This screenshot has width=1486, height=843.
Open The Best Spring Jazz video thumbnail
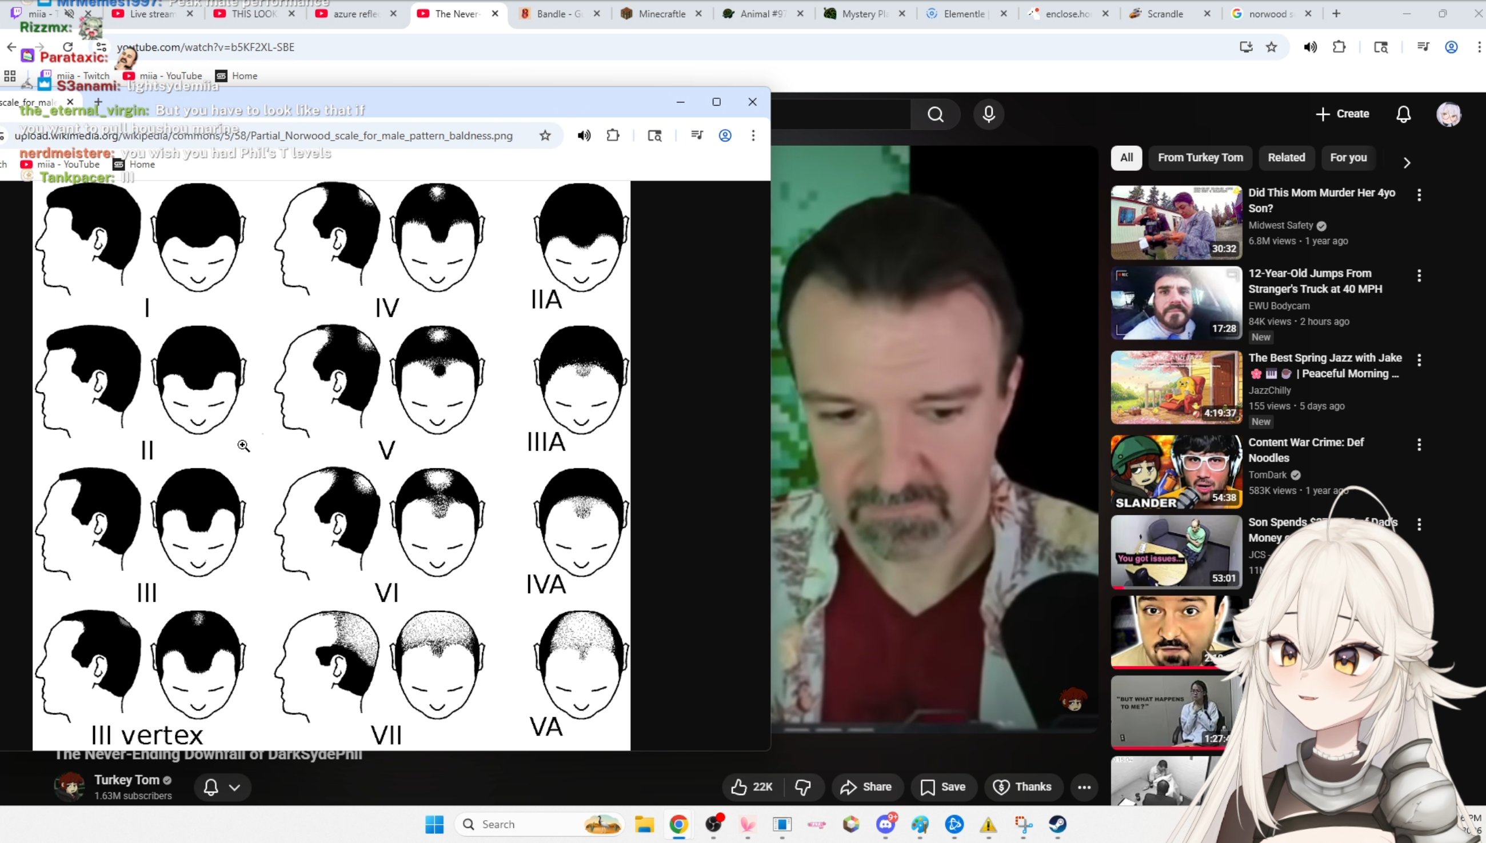(x=1176, y=387)
